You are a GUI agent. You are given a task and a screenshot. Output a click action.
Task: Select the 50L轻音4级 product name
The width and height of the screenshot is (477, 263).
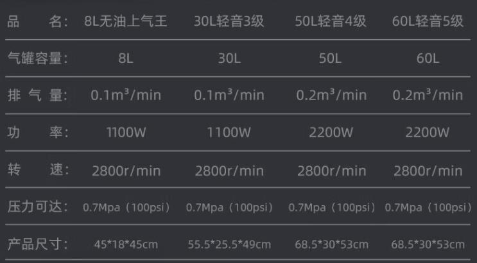click(x=331, y=22)
